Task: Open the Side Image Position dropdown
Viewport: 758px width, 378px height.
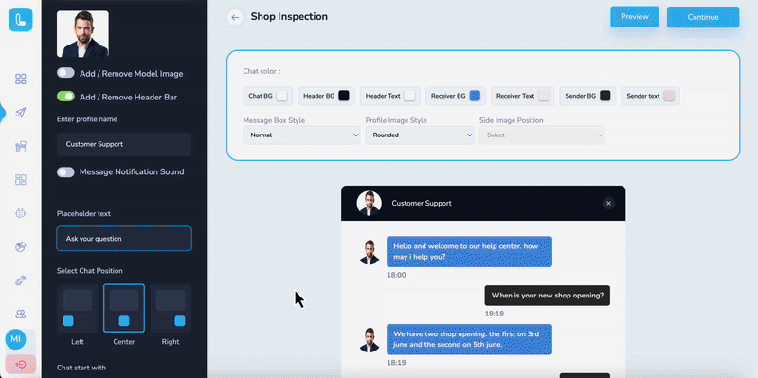Action: tap(542, 135)
